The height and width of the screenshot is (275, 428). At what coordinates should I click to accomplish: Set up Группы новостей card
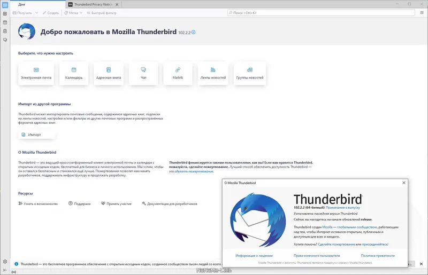point(250,74)
